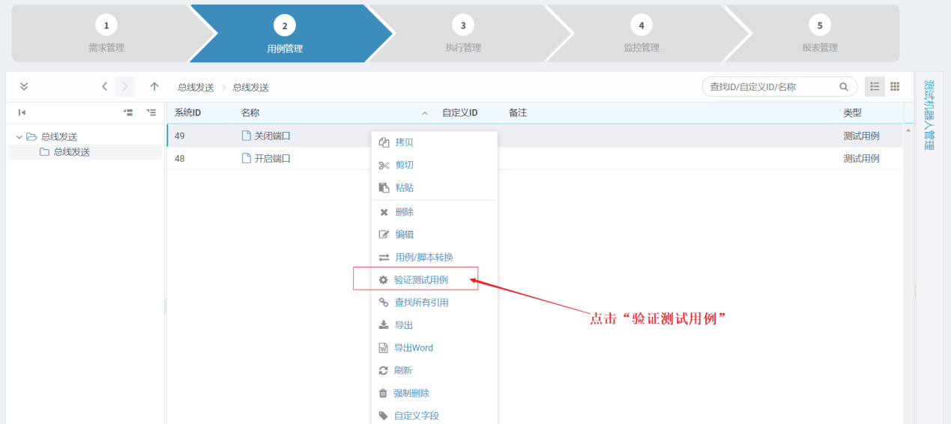Navigate back with left arrow

point(105,87)
